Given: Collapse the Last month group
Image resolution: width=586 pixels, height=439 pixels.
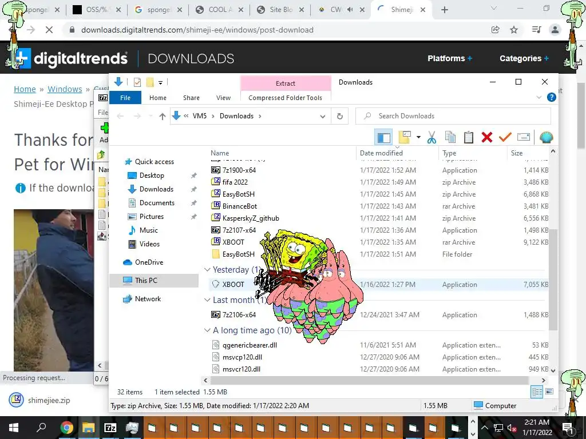Looking at the screenshot, I should [207, 300].
